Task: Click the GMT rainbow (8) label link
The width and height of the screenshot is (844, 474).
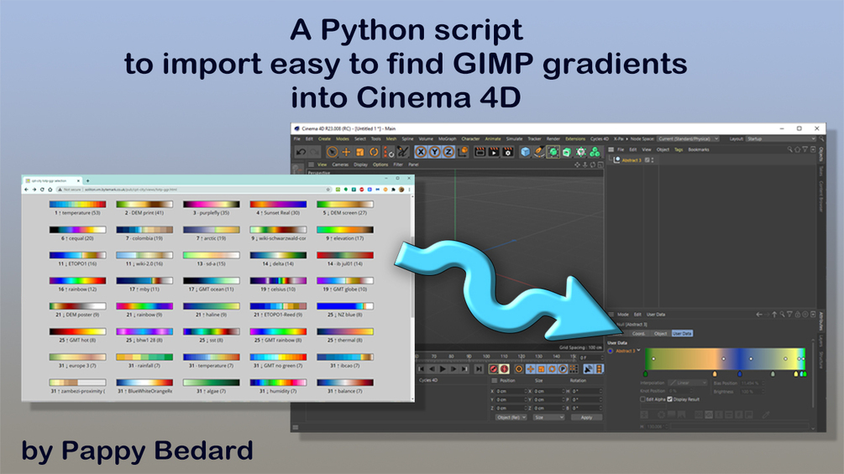Action: [x=278, y=340]
